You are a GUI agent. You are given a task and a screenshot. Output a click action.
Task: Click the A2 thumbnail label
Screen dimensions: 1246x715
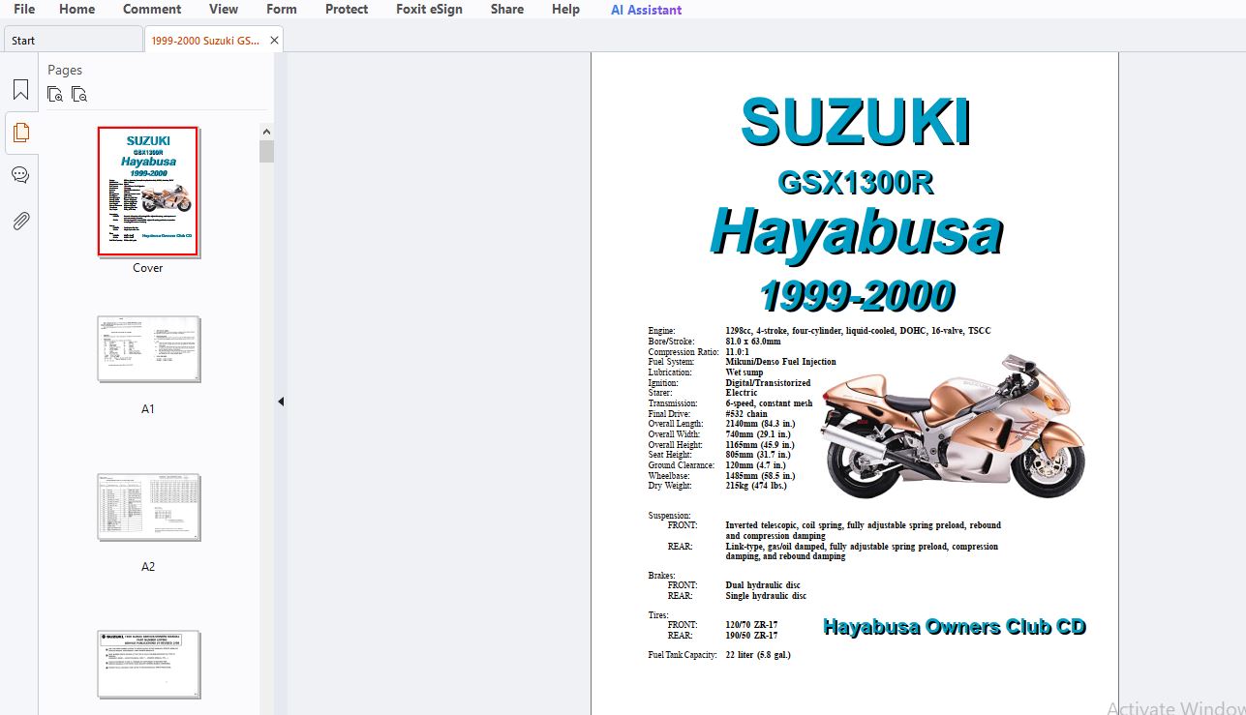(148, 567)
